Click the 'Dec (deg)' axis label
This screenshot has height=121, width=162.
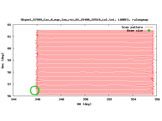pos(3,60)
